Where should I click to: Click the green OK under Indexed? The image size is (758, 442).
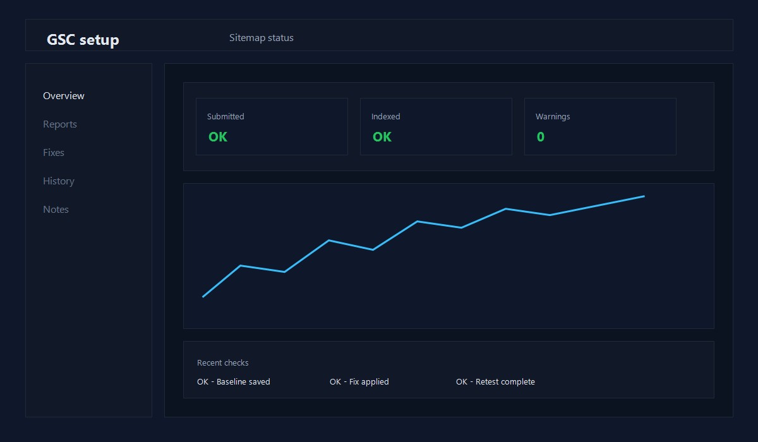tap(382, 136)
